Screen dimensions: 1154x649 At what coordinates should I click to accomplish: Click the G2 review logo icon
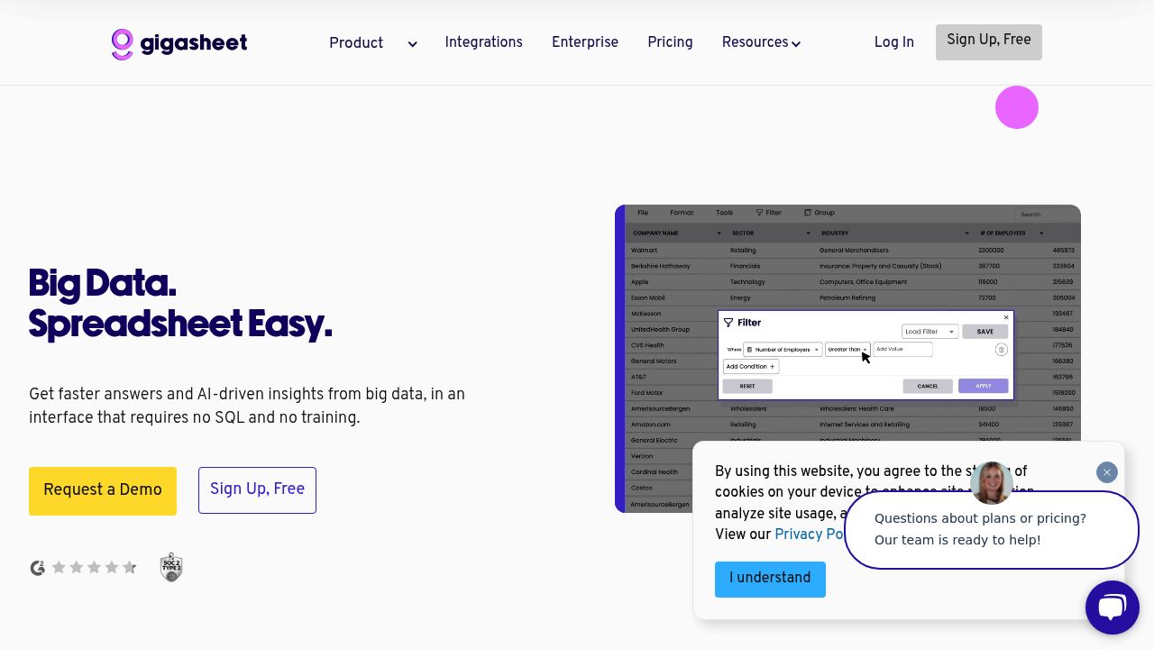click(x=38, y=568)
